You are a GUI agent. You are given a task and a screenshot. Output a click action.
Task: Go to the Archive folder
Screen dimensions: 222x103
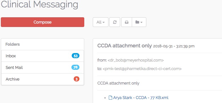point(42,79)
